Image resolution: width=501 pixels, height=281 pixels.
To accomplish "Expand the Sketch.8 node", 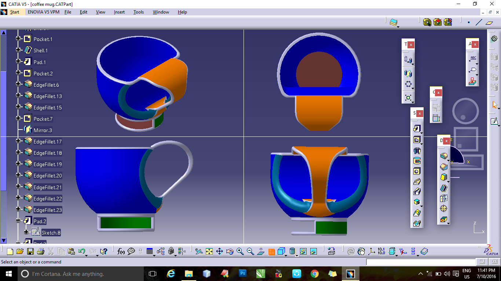I will [x=26, y=232].
